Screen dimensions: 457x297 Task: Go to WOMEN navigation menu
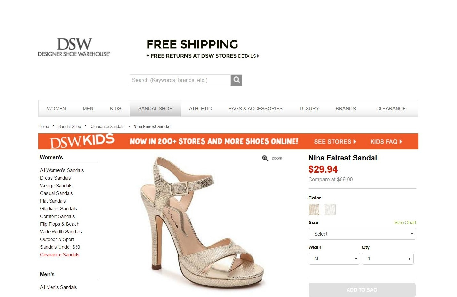pos(56,109)
